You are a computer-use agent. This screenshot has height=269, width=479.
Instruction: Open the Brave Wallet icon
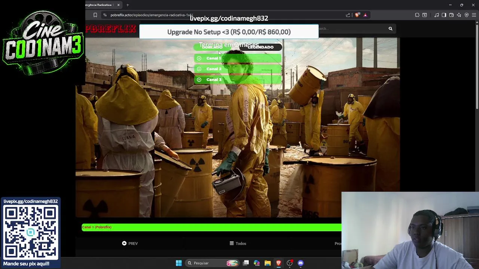click(x=452, y=15)
